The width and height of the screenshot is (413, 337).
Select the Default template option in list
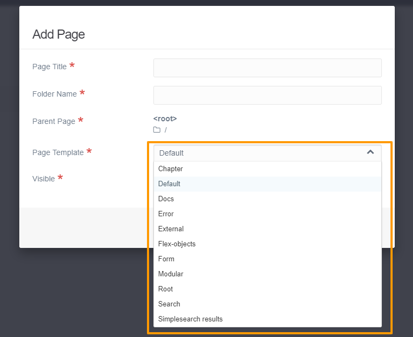pyautogui.click(x=267, y=184)
